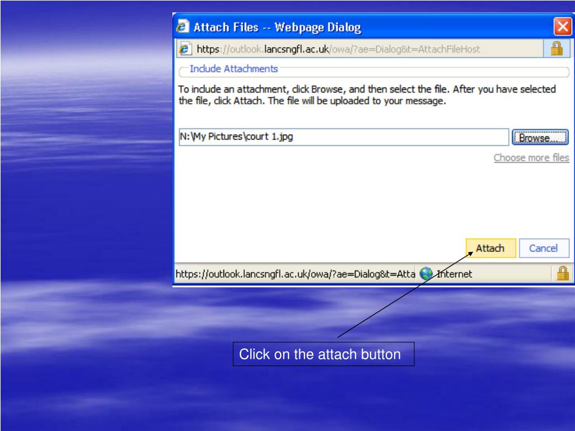575x431 pixels.
Task: Click the Attach button
Action: pyautogui.click(x=491, y=248)
